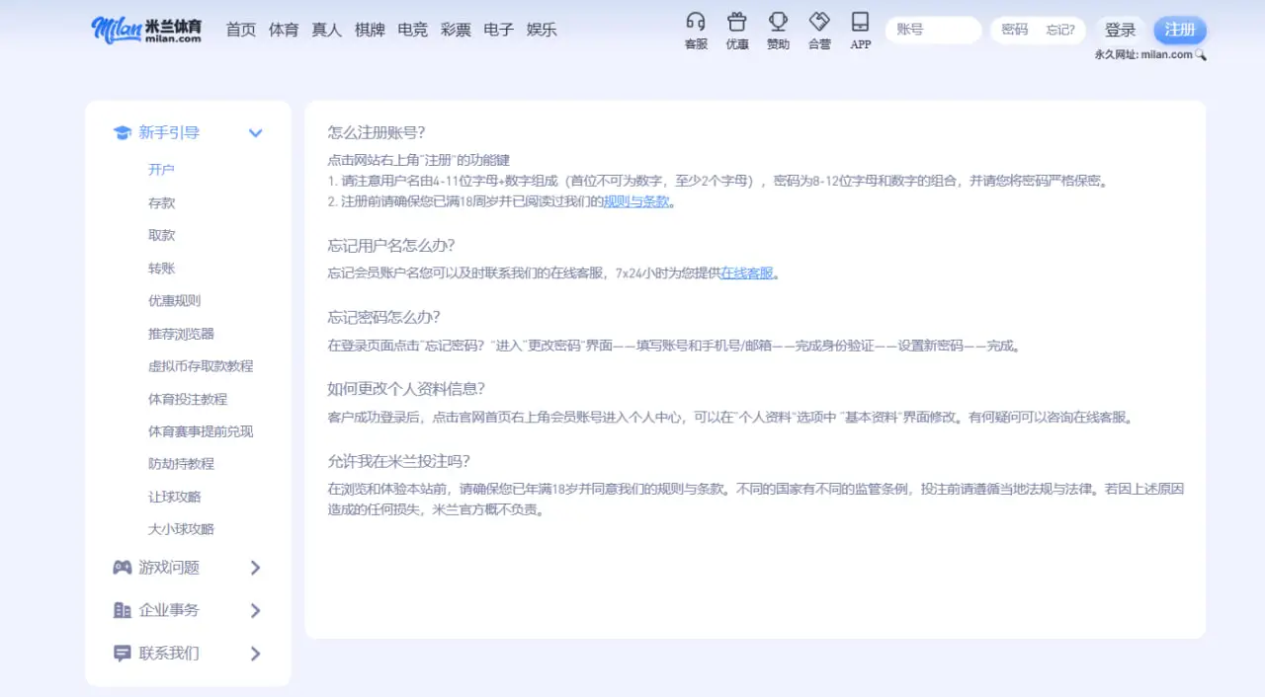Screen dimensions: 1265x697
Task: Select 大小球攻略 in sidebar
Action: [182, 529]
